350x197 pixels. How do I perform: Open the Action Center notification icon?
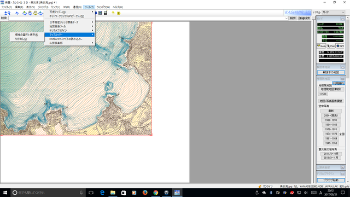tap(343, 193)
